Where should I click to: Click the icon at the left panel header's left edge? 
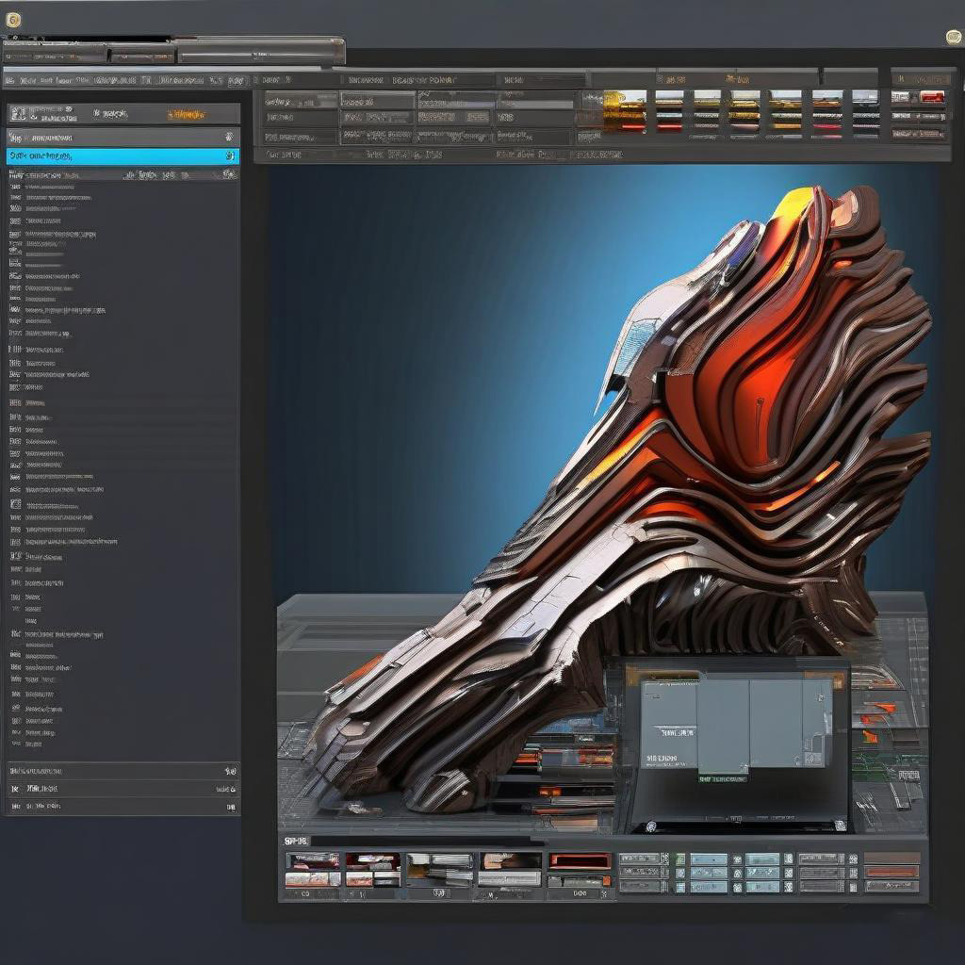[19, 114]
